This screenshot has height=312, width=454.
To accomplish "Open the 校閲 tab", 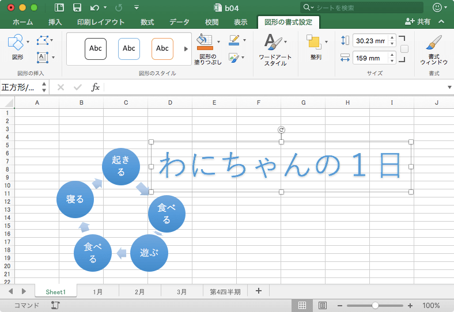I will coord(211,22).
